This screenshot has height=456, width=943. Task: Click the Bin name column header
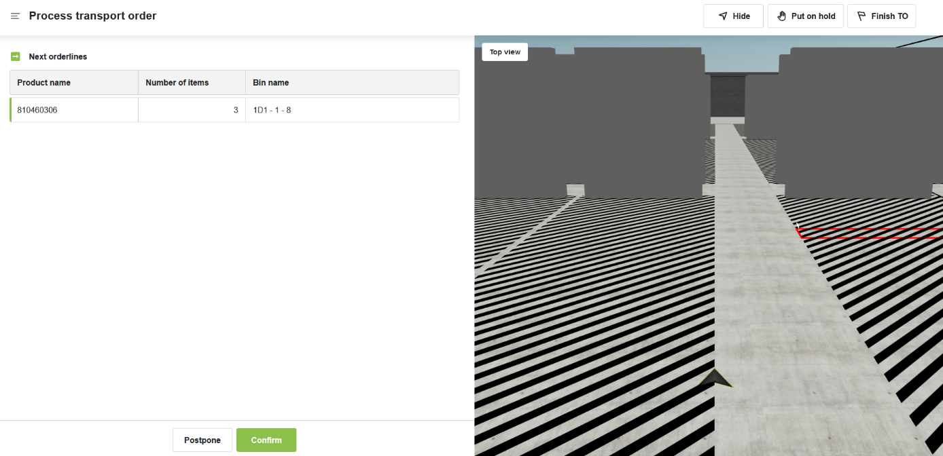(352, 82)
